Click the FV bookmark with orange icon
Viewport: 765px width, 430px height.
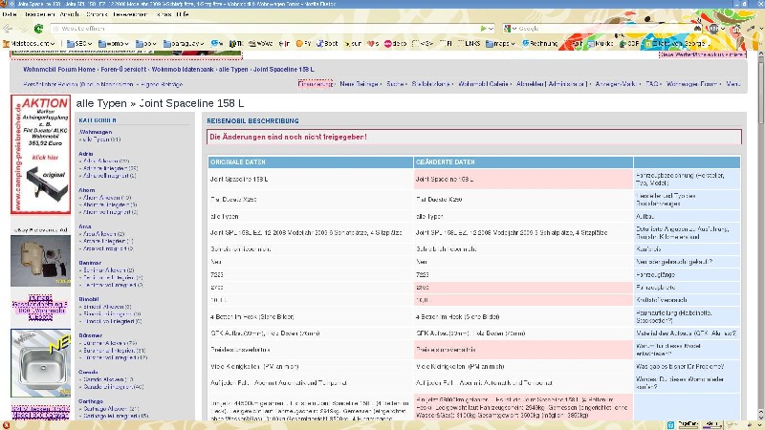[x=303, y=43]
